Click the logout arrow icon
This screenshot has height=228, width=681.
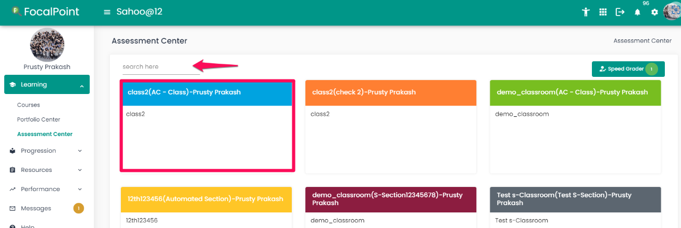click(x=620, y=12)
